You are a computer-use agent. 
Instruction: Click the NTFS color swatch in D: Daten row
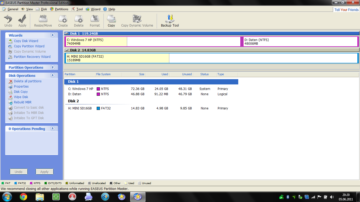click(98, 94)
